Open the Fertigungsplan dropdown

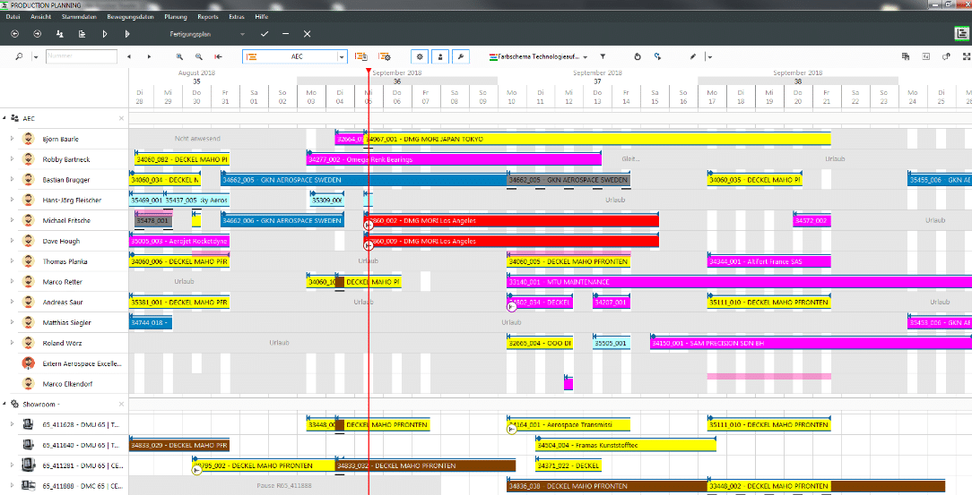(x=242, y=34)
